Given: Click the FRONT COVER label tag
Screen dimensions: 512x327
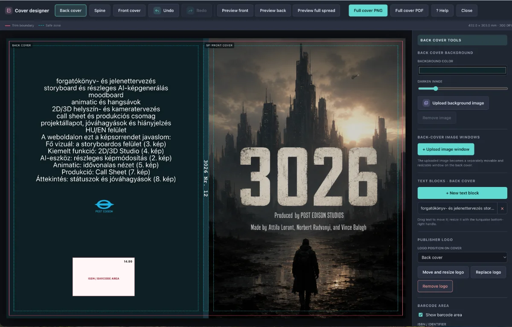Looking at the screenshot, I should point(222,45).
